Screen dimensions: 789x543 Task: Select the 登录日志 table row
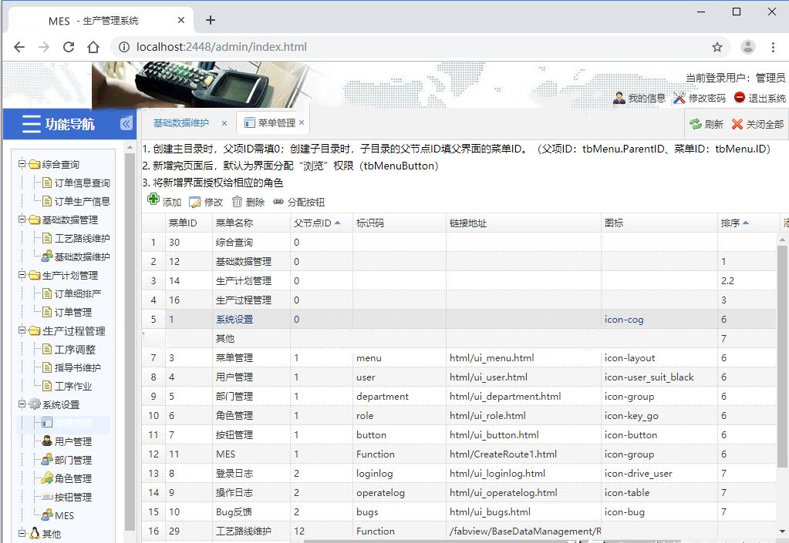(460, 473)
